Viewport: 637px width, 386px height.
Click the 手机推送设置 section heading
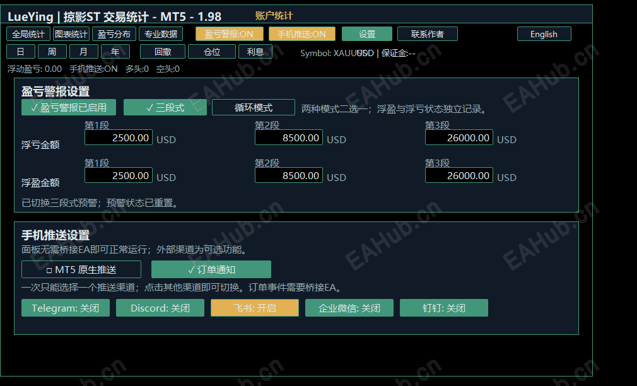pos(56,235)
